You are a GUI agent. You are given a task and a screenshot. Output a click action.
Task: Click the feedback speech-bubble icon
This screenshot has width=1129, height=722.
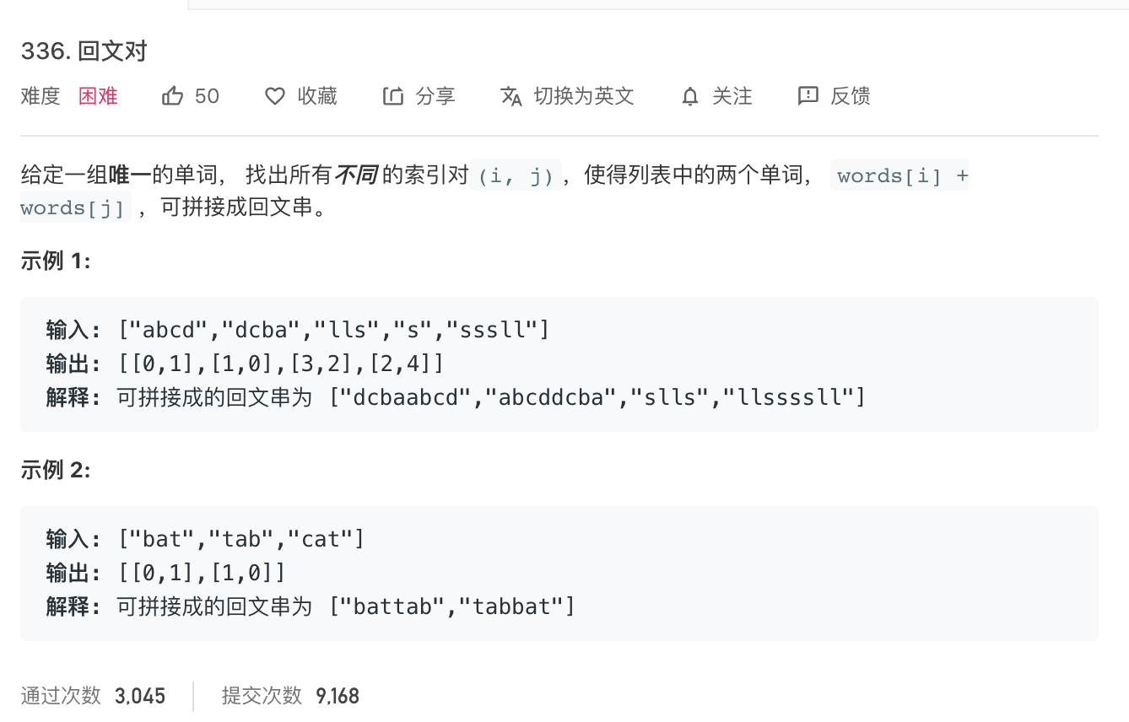(x=808, y=96)
